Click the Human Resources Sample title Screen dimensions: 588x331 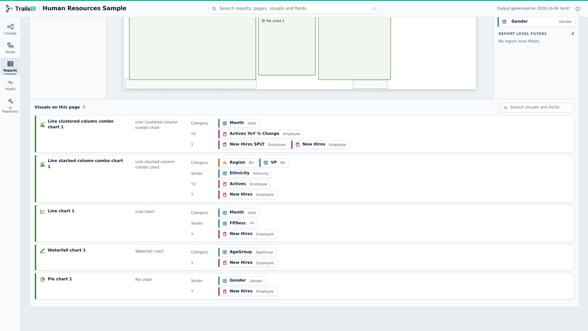point(85,8)
